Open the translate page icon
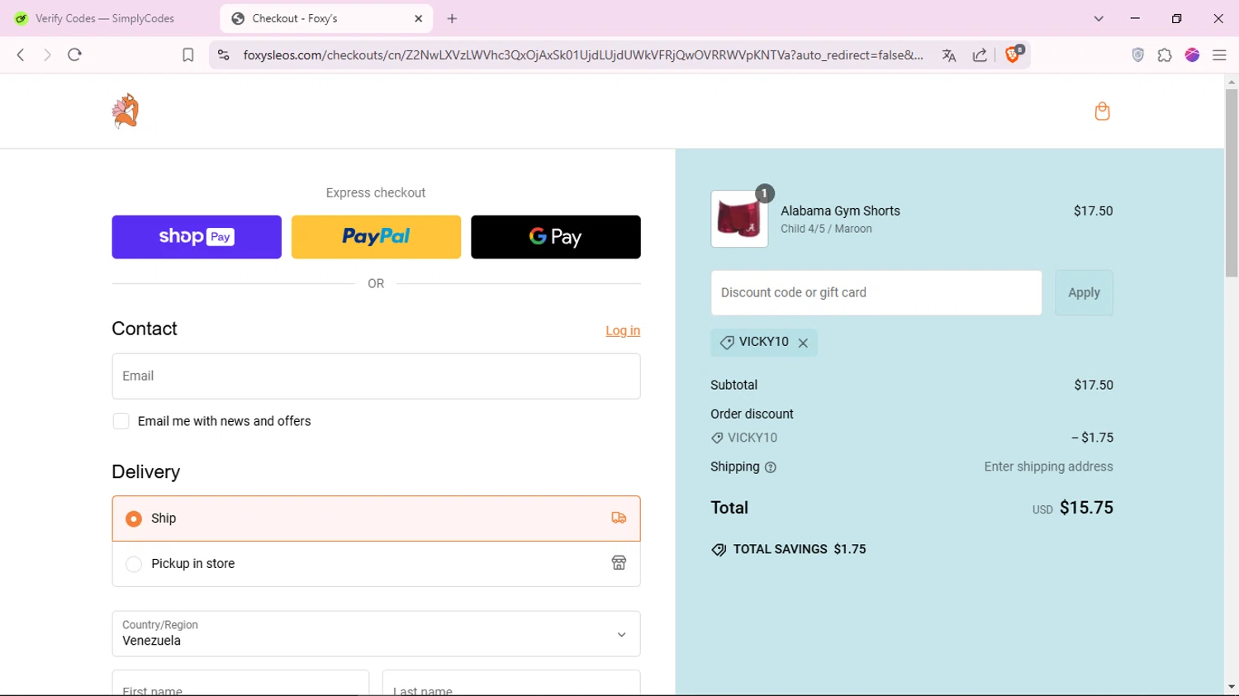1239x696 pixels. pos(949,55)
